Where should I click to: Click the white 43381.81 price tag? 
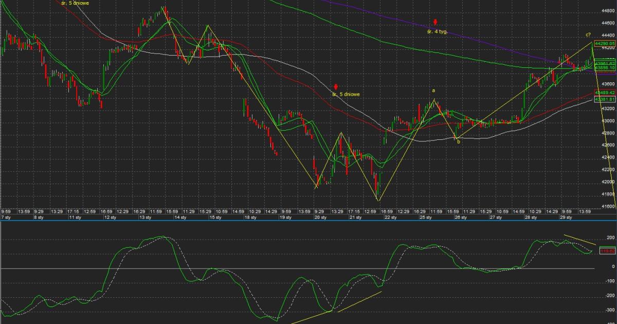[605, 99]
